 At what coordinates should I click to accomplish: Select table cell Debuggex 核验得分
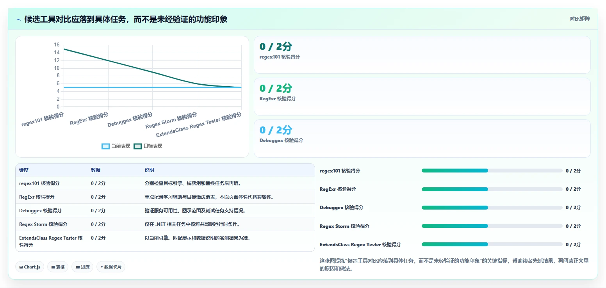point(41,210)
